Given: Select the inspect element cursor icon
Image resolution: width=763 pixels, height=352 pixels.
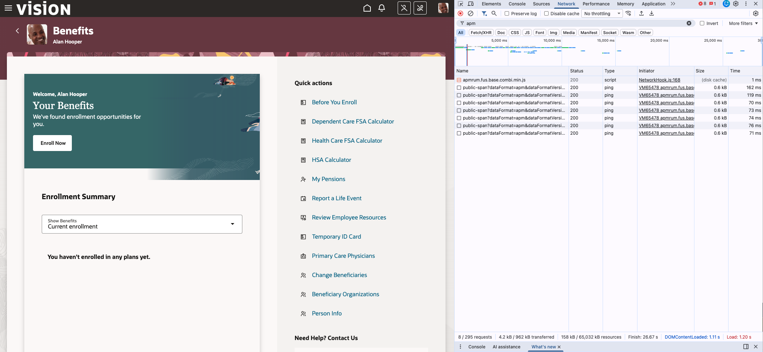Looking at the screenshot, I should 460,4.
